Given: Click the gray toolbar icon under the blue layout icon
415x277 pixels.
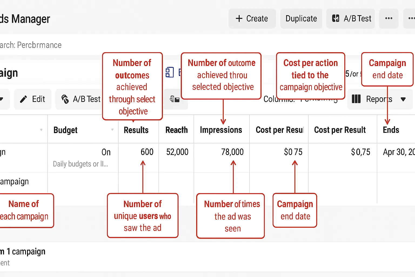Looking at the screenshot, I should click(x=175, y=99).
